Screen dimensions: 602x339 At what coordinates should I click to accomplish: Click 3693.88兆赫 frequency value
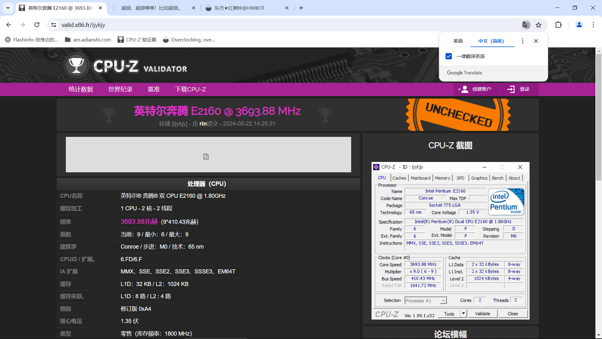[139, 222]
